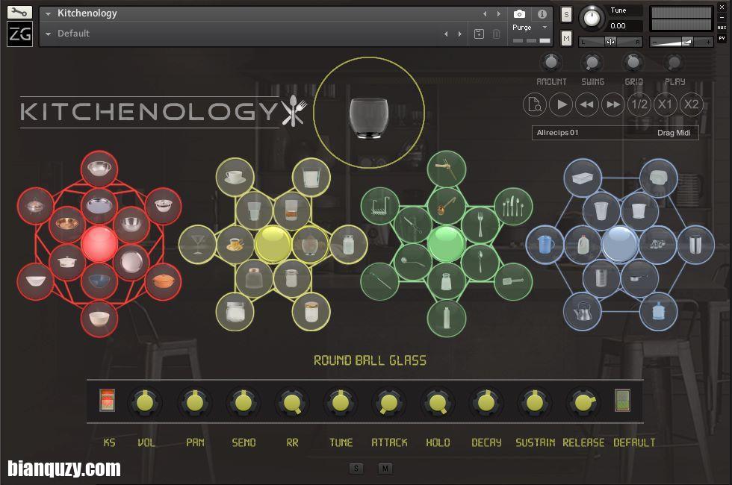This screenshot has height=485, width=732.
Task: Select the glass bottle in green group
Action: (447, 318)
